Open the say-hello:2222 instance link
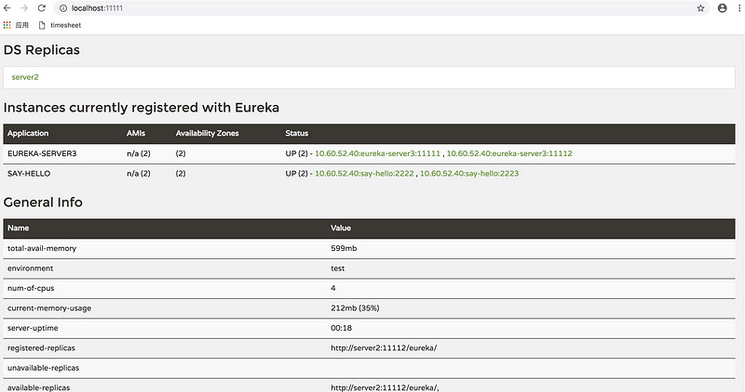This screenshot has height=392, width=745. (x=364, y=173)
